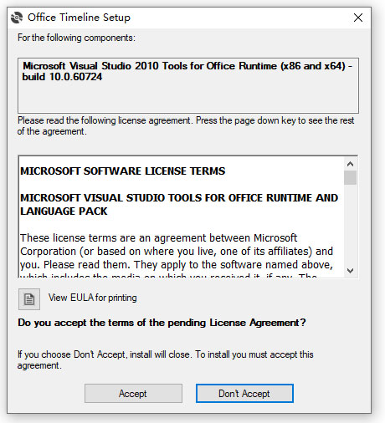Viewport: 385px width, 423px height.
Task: Click the "If you choose Don't Accept" notice
Action: coord(166,359)
